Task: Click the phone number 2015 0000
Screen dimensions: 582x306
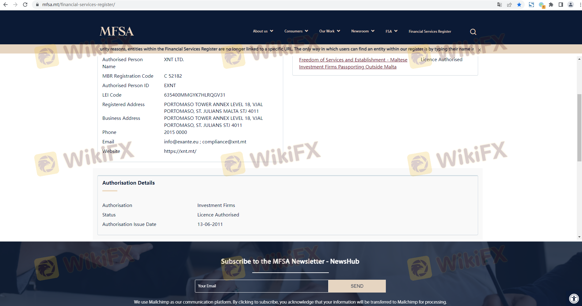Action: (175, 132)
